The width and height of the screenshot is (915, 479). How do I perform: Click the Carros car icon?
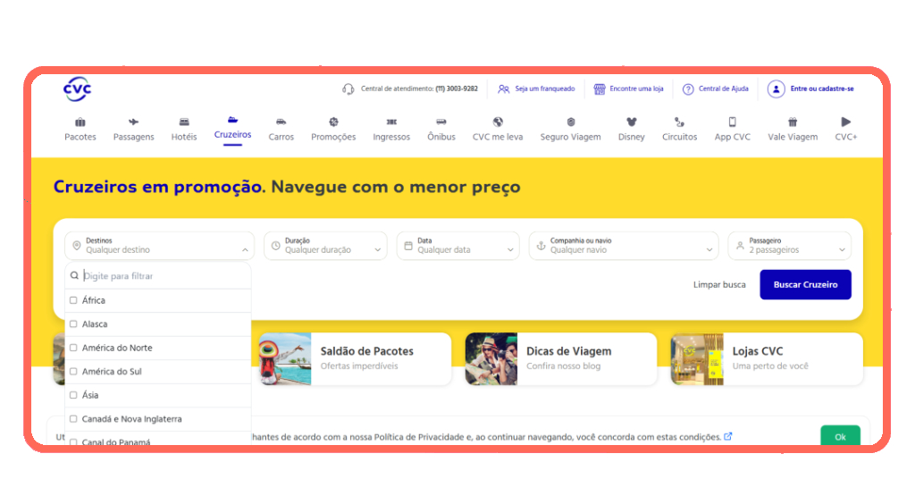[x=281, y=122]
